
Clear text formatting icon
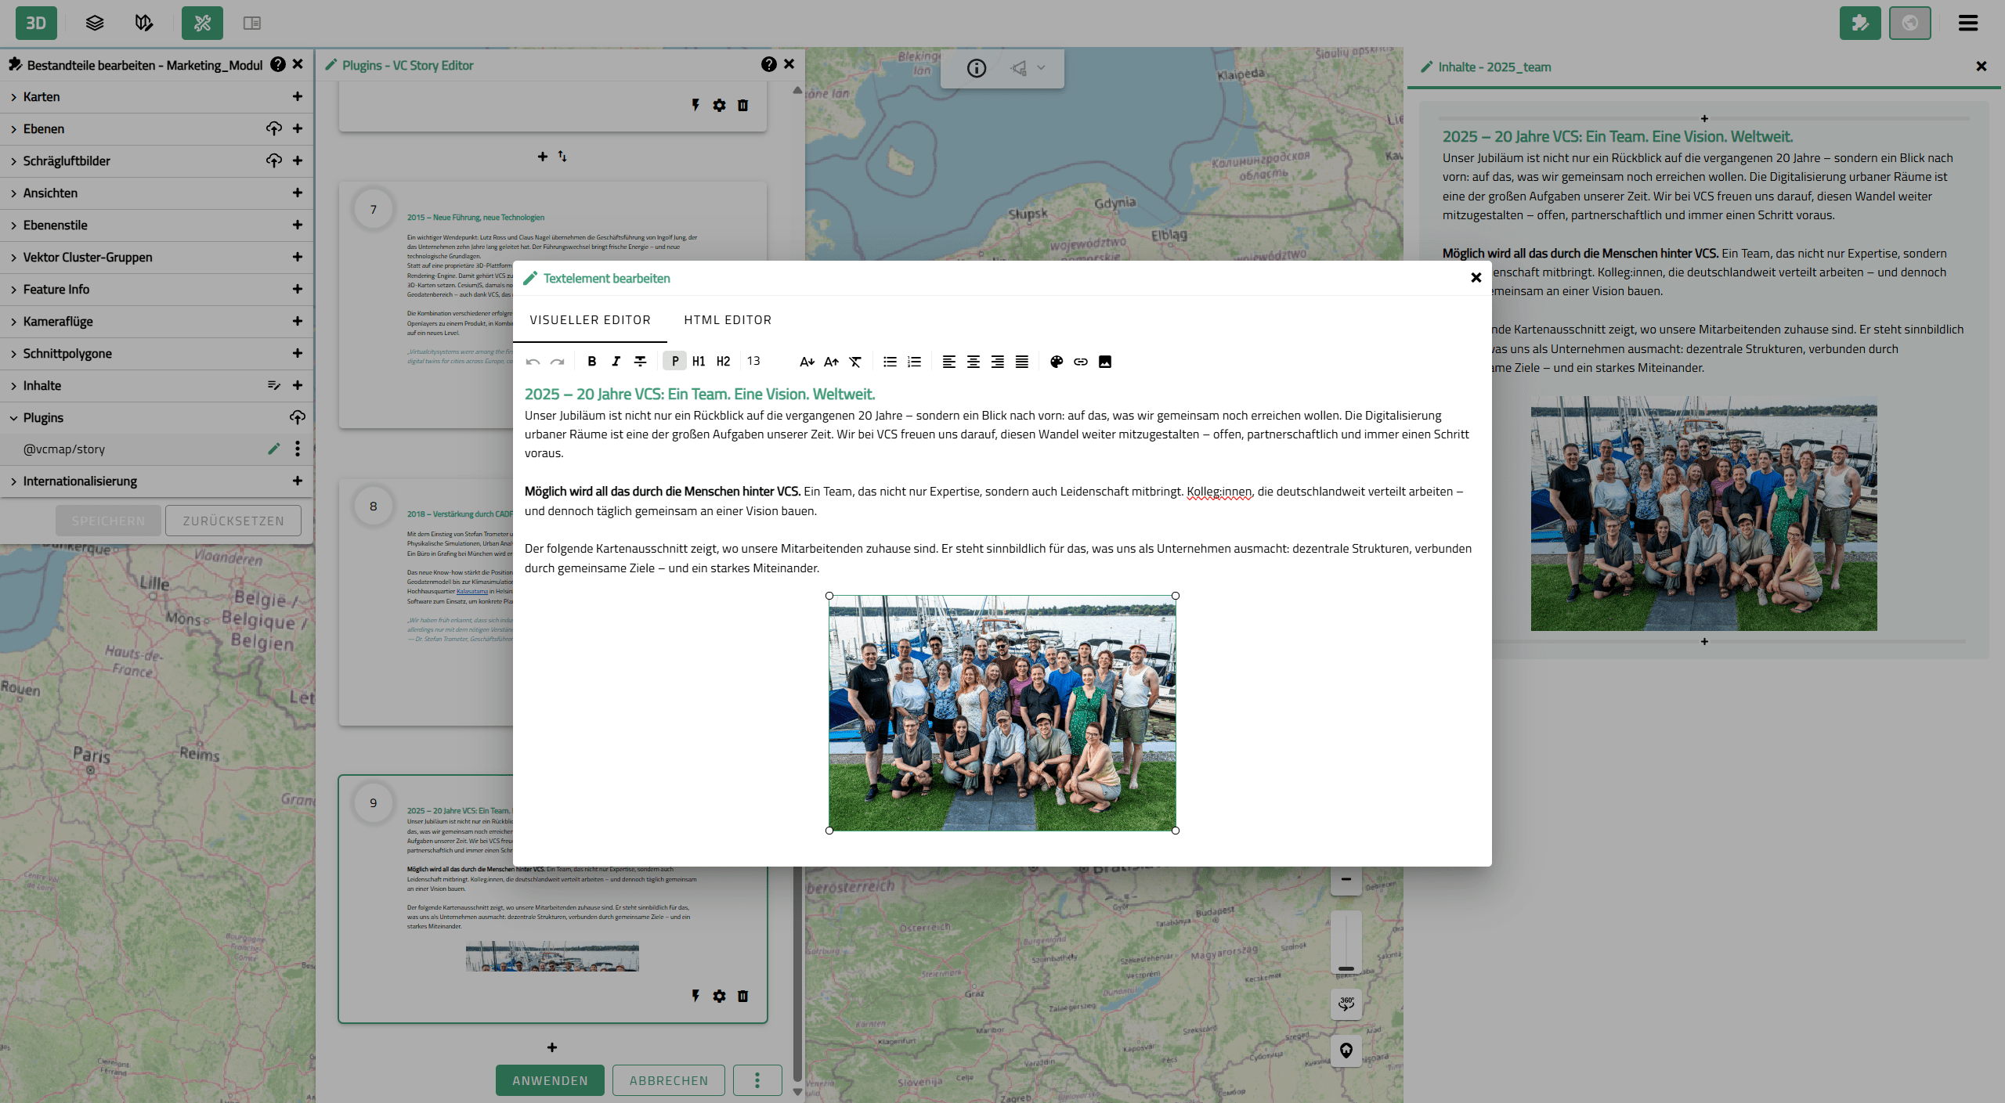855,361
